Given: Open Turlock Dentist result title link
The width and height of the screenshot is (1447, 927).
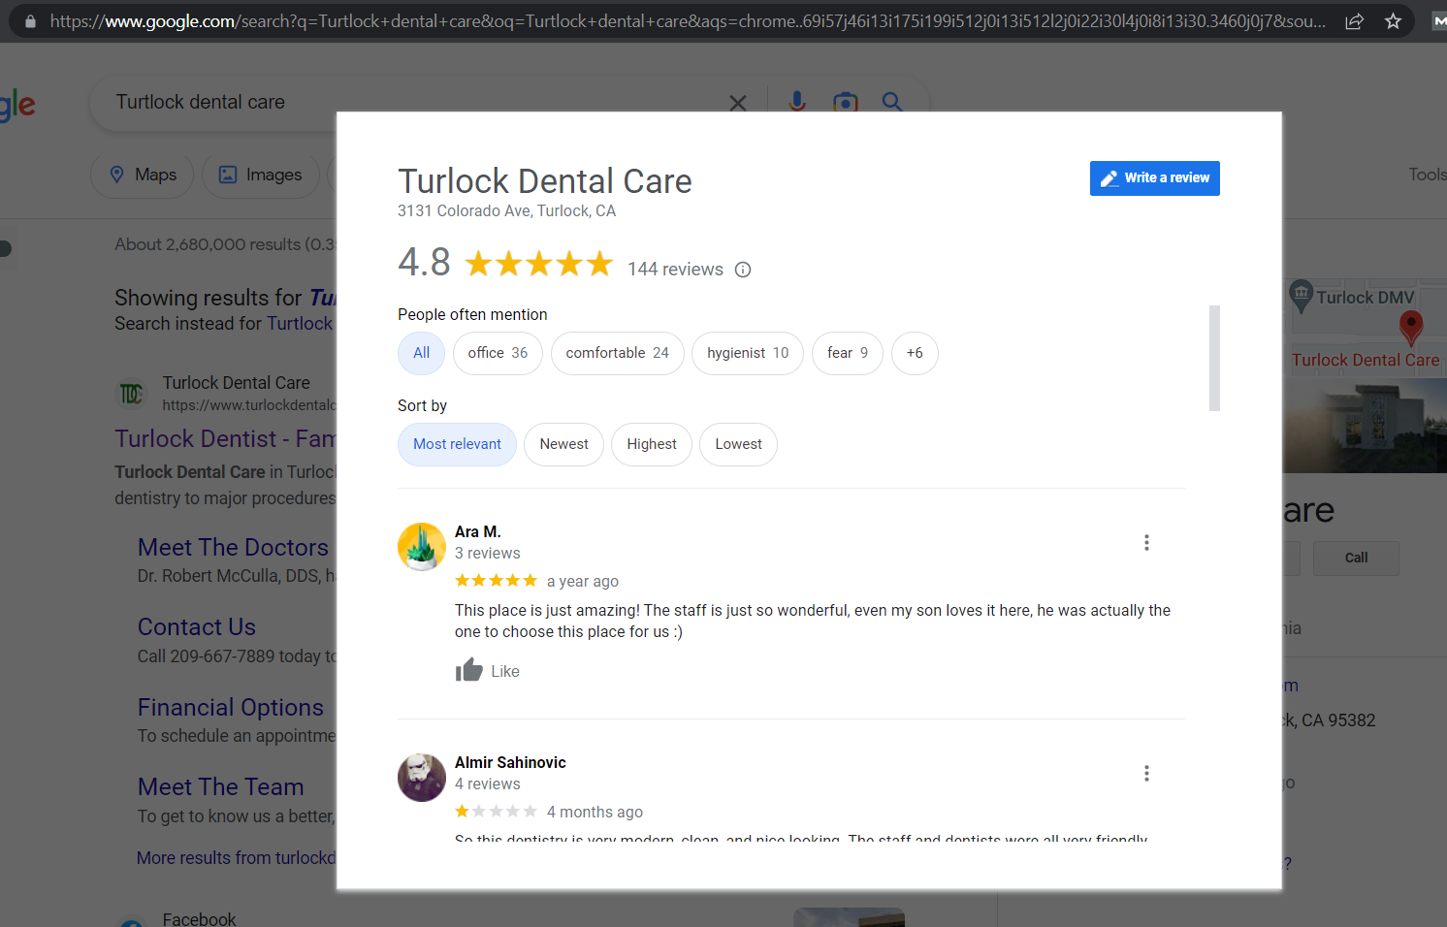Looking at the screenshot, I should click(225, 439).
